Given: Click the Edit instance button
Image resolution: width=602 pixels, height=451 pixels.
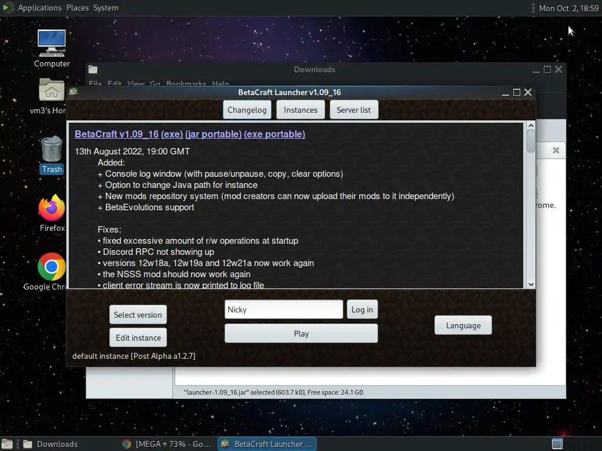Looking at the screenshot, I should point(138,338).
